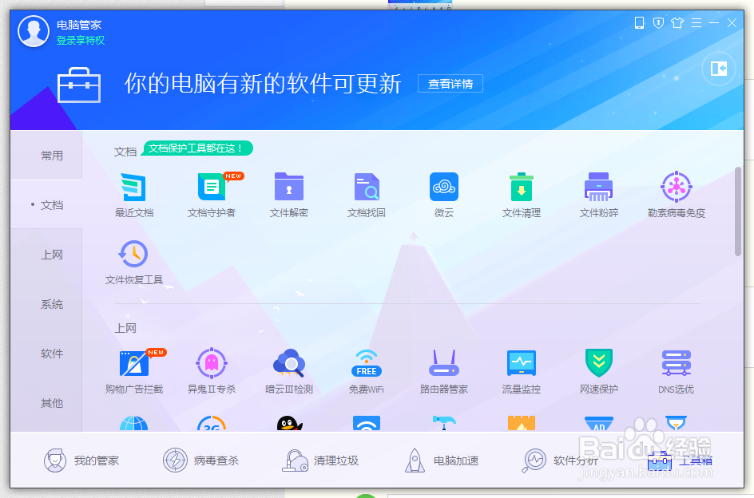Open 清理垃圾 in bottom bar
This screenshot has height=498, width=754.
(320, 460)
